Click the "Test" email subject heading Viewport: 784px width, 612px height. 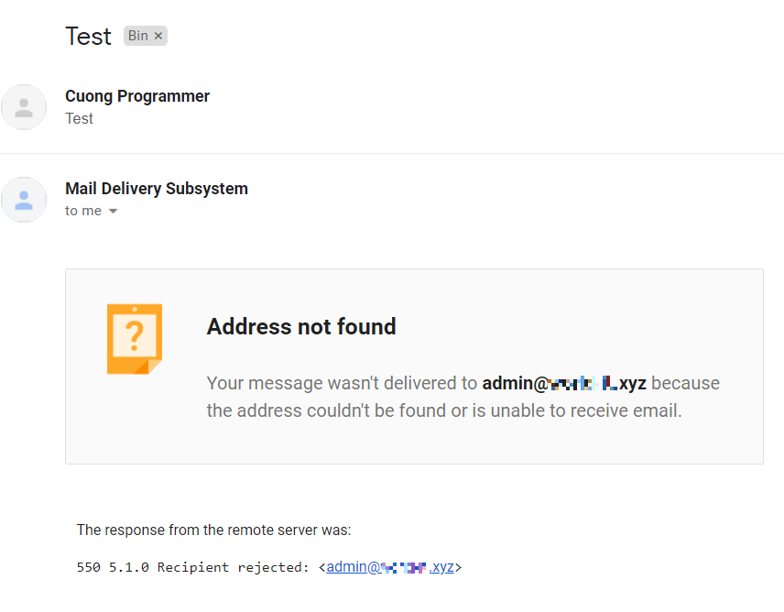pyautogui.click(x=88, y=36)
